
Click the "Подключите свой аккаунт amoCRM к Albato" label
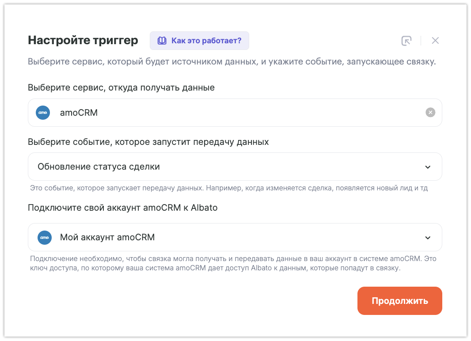coord(122,208)
